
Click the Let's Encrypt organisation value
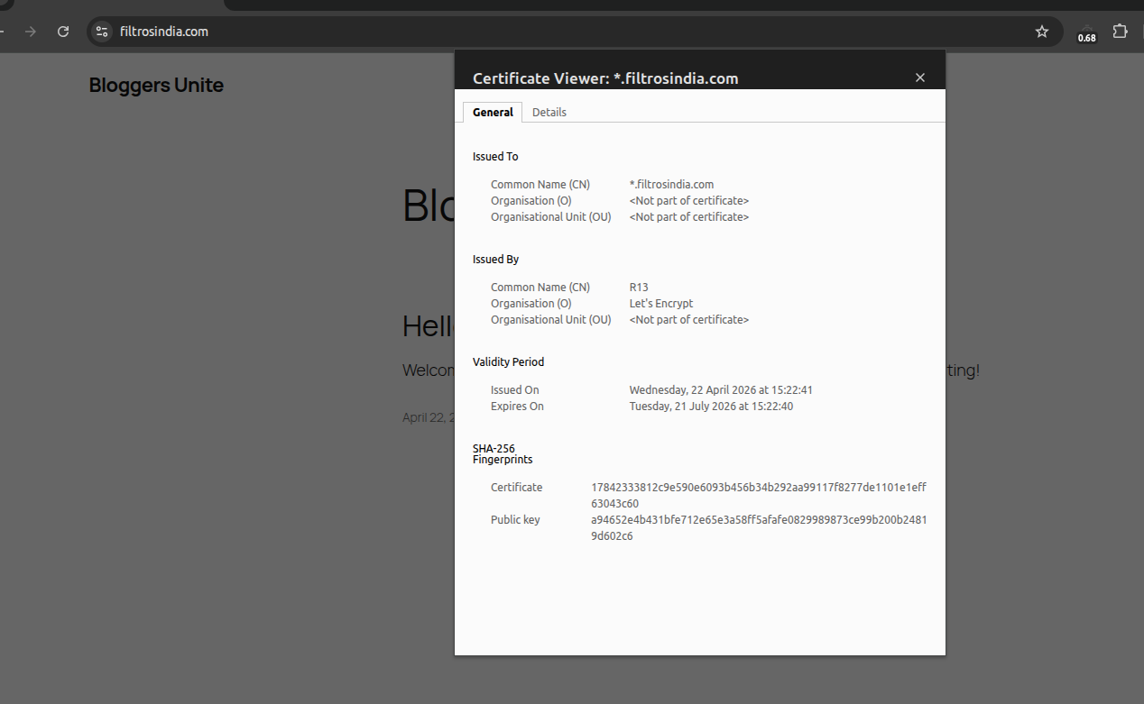tap(661, 304)
